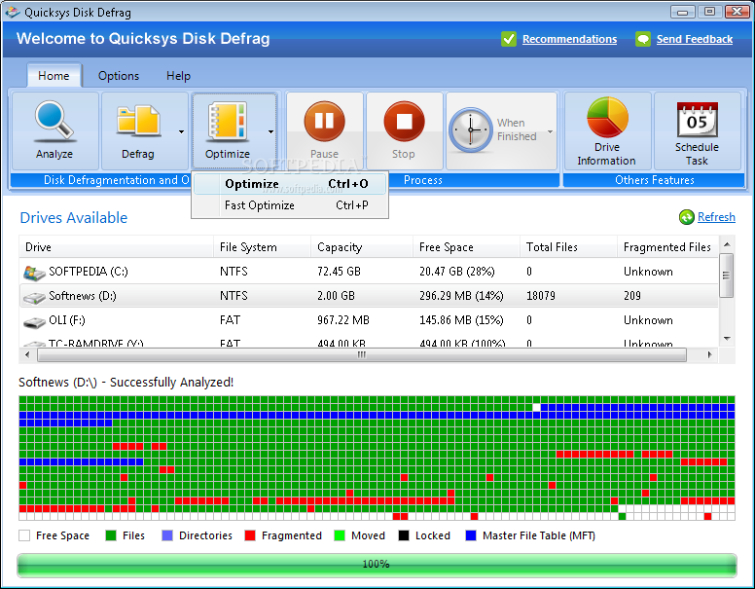755x589 pixels.
Task: Click the black Locked legend swatch
Action: [x=404, y=535]
